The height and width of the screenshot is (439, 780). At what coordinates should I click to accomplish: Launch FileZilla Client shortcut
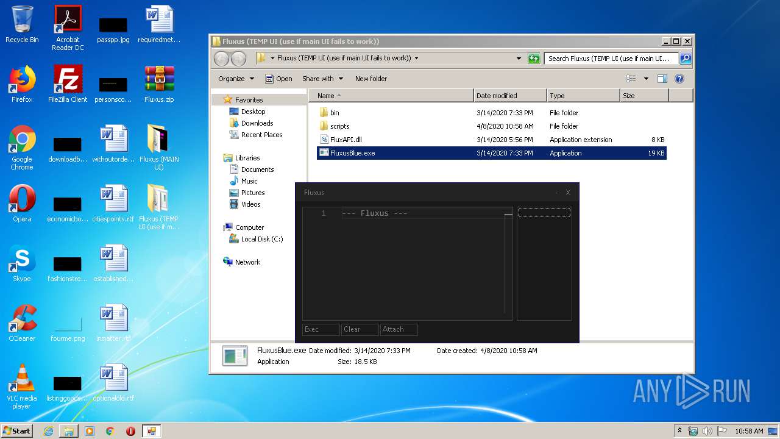click(x=68, y=84)
